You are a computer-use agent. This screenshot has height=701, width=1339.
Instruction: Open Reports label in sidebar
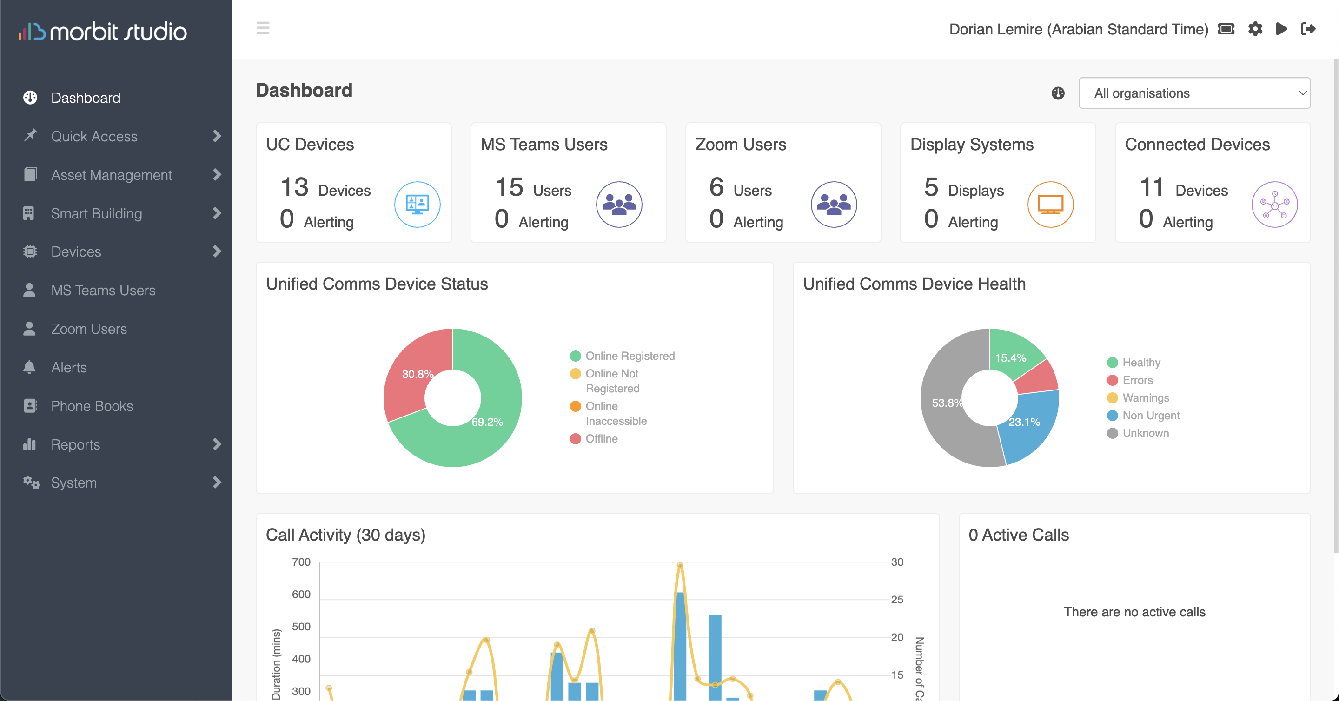pyautogui.click(x=75, y=444)
